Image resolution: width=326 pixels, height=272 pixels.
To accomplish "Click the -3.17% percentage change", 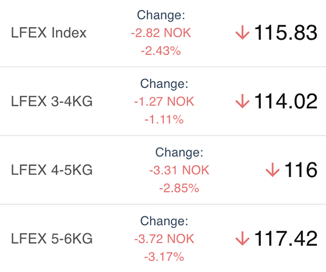I will point(164,257).
